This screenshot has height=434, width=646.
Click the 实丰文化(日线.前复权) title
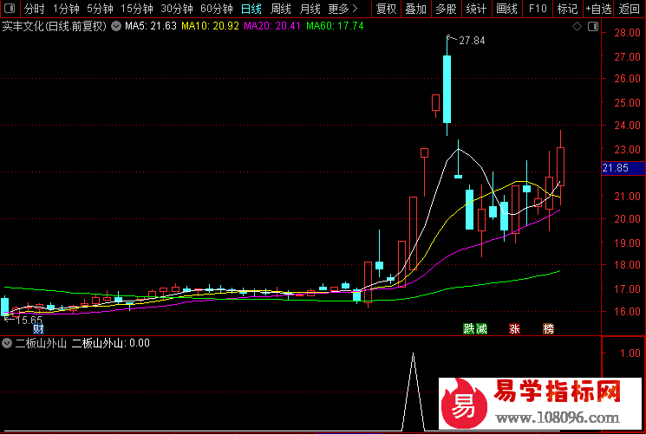pyautogui.click(x=55, y=26)
